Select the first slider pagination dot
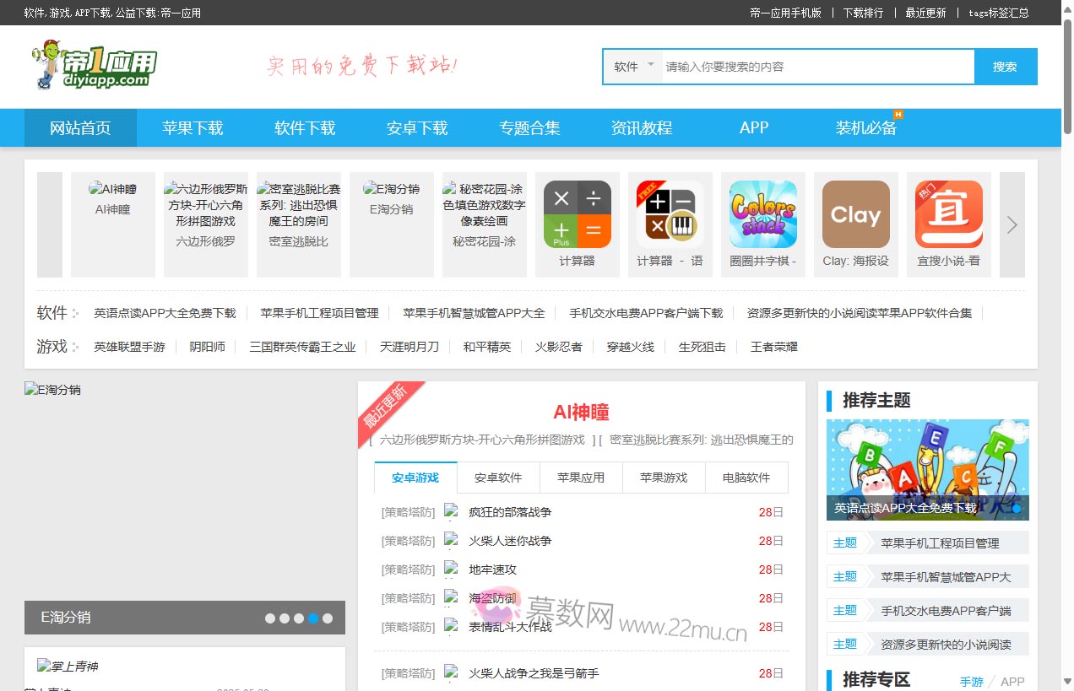 point(270,618)
